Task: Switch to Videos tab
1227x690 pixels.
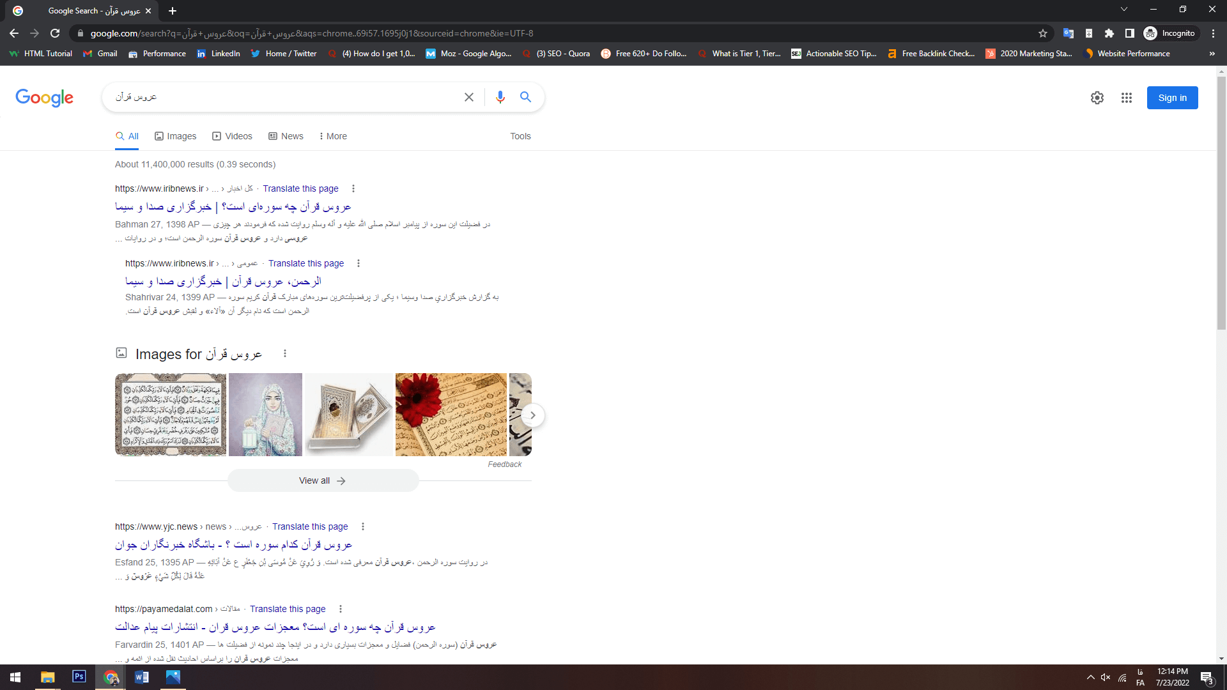Action: pyautogui.click(x=233, y=136)
